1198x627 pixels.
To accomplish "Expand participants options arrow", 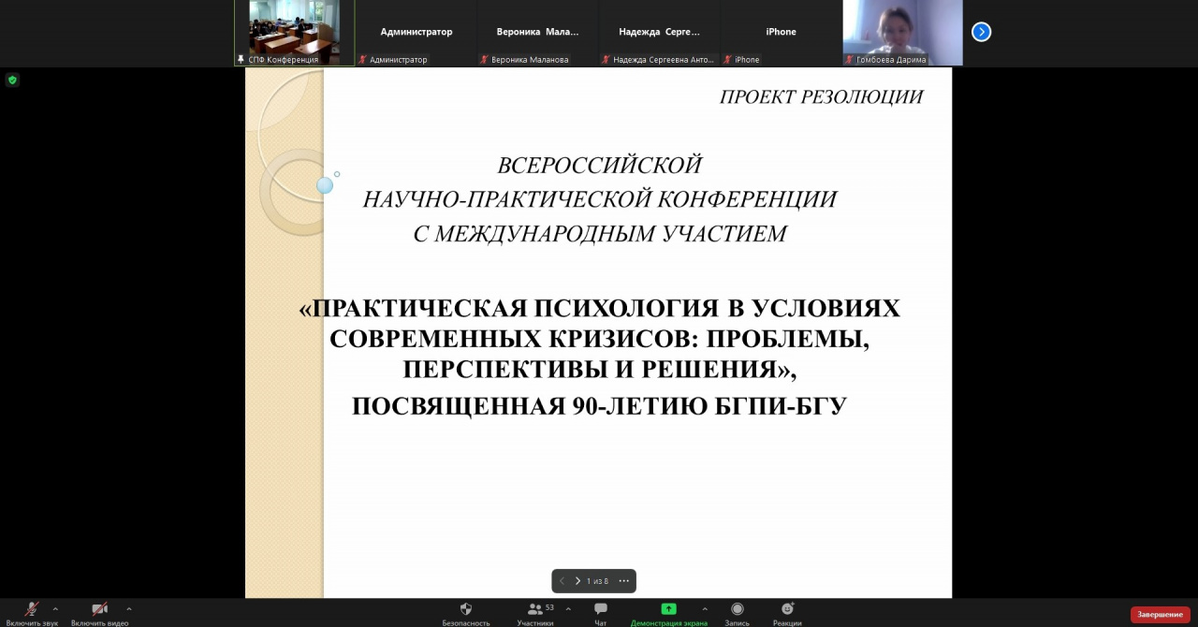I will pyautogui.click(x=568, y=609).
